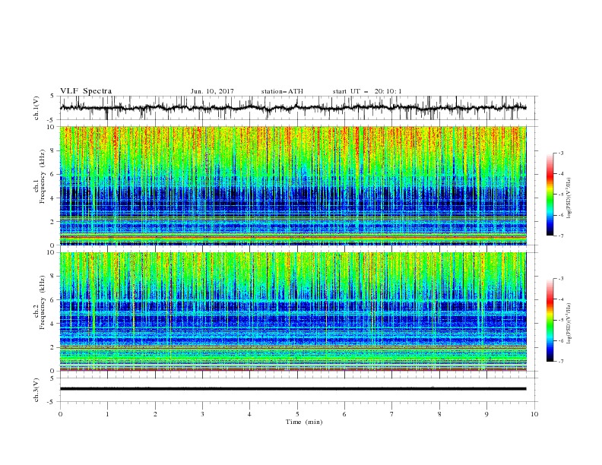Click the 'start UT = 20:10:1' text

coord(367,91)
